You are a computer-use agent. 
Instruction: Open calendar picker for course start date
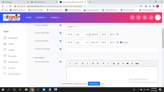[117, 34]
